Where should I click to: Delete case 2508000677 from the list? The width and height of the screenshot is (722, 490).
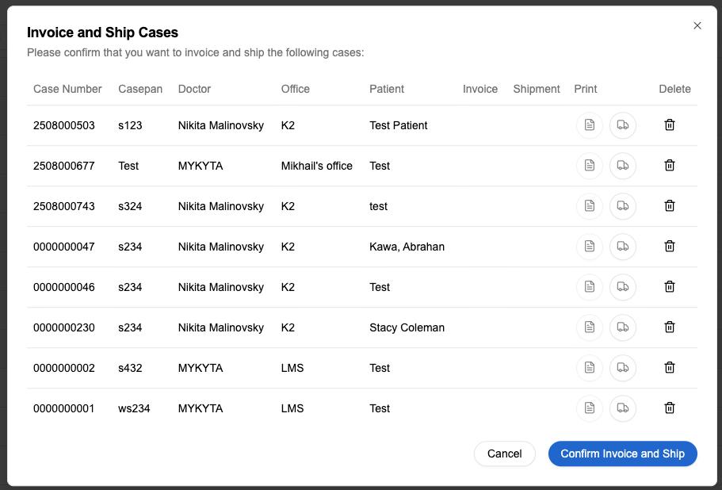point(670,166)
